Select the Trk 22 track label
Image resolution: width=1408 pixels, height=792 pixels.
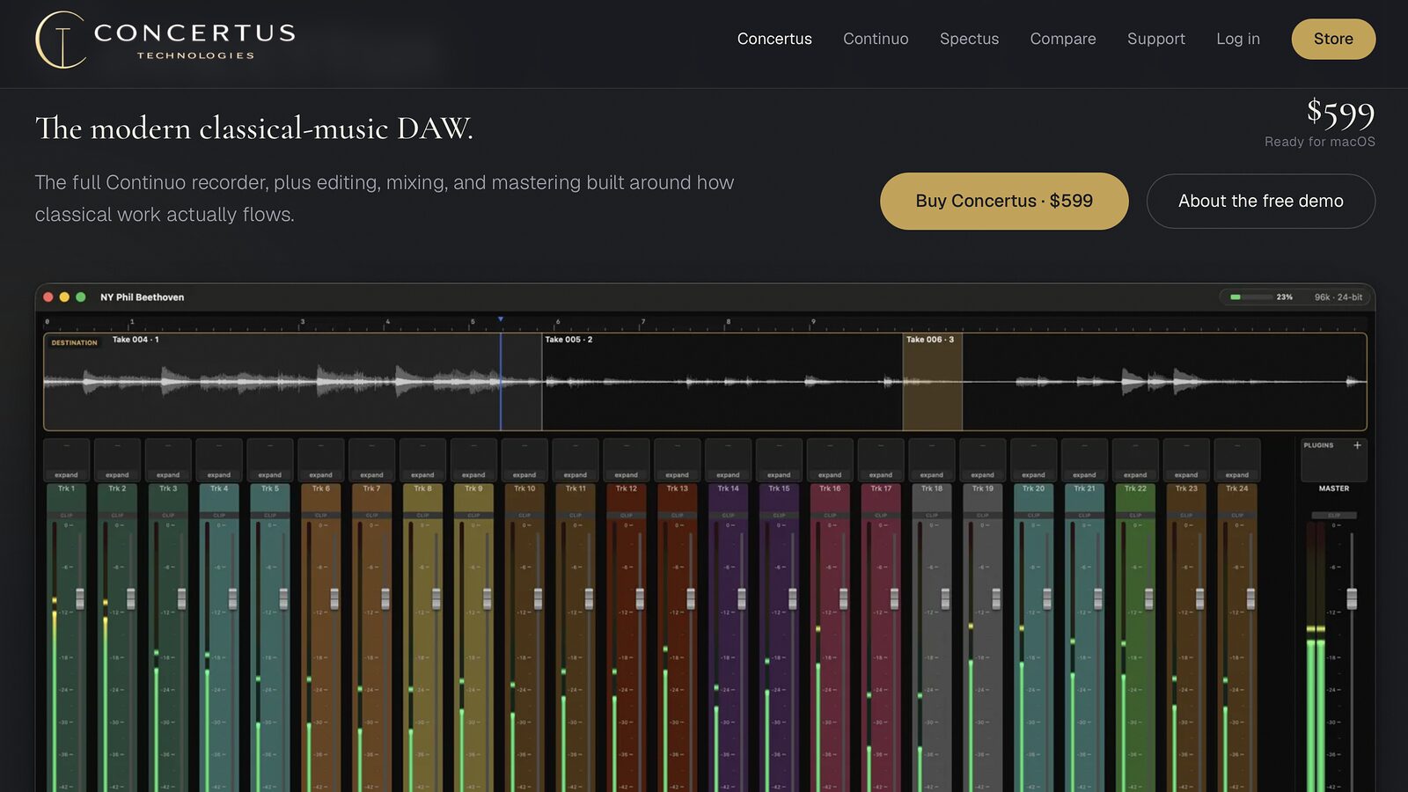(x=1135, y=488)
